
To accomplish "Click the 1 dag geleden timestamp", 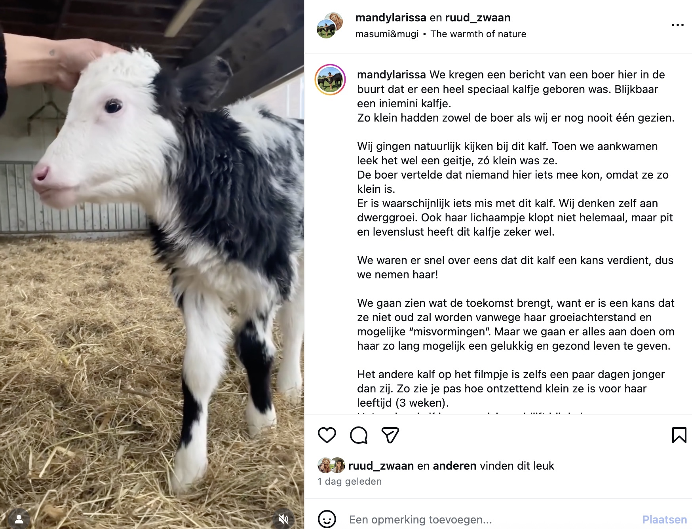I will [350, 481].
